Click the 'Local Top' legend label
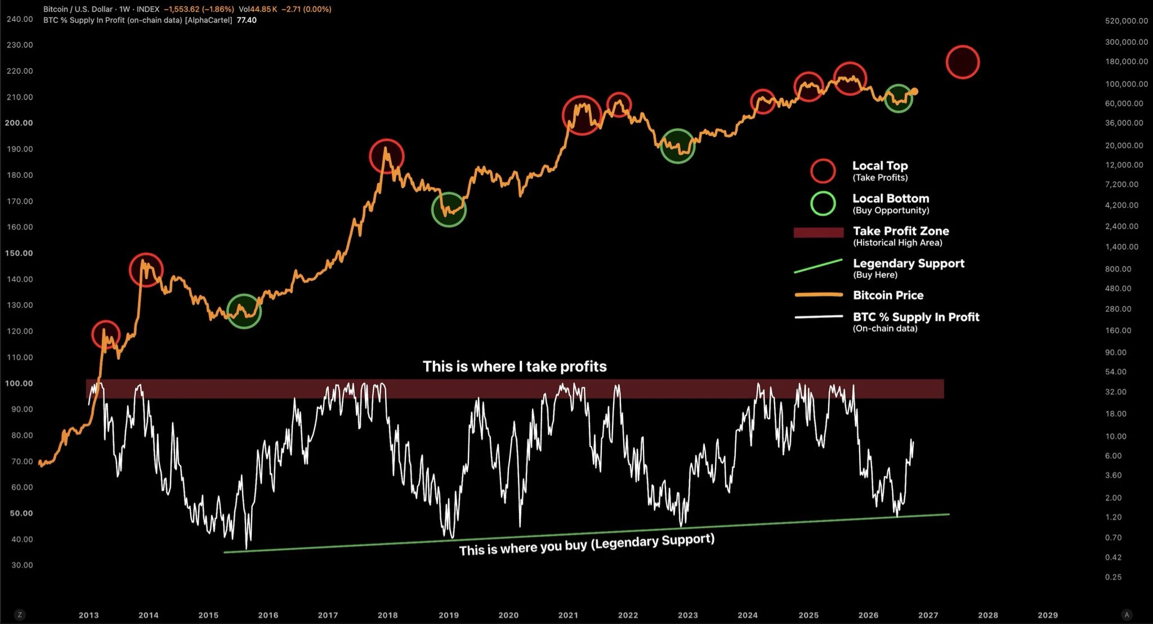The image size is (1153, 624). click(x=880, y=165)
